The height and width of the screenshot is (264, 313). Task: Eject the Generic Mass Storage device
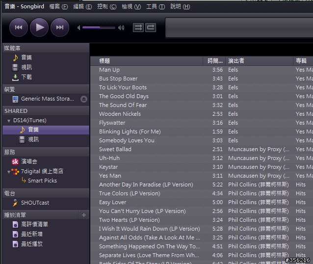tap(84, 99)
